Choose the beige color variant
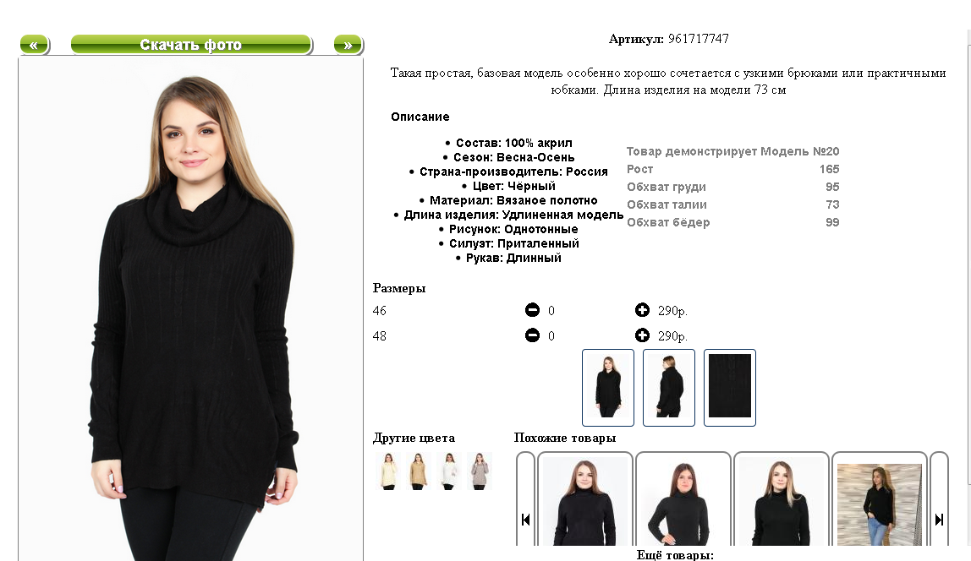 pyautogui.click(x=419, y=471)
